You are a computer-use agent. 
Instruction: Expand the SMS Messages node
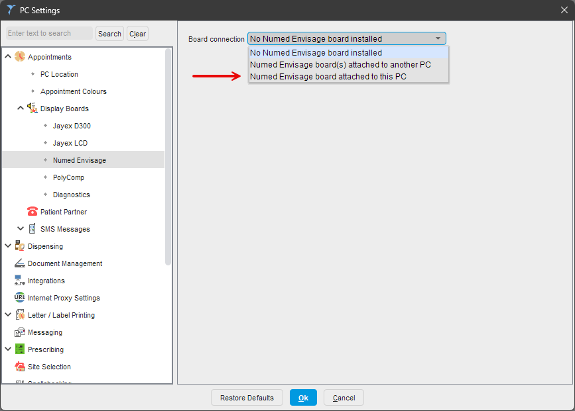(x=21, y=229)
